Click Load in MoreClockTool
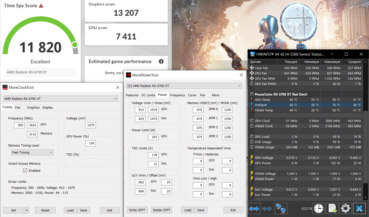Image resolution: width=369 pixels, height=217 pixels. coord(70,210)
